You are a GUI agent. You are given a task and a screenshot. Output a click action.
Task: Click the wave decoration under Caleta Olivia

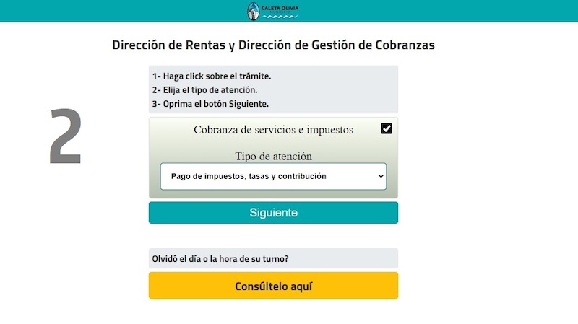[280, 15]
